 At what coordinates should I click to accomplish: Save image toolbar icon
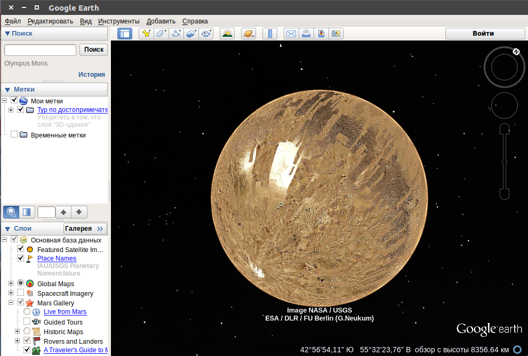(335, 34)
